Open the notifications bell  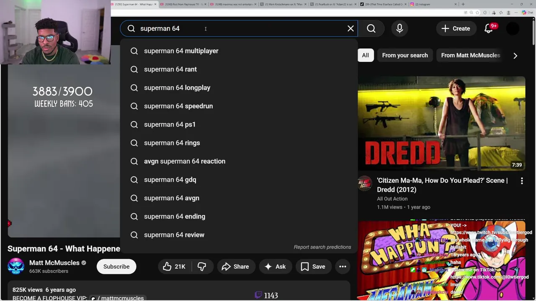pos(489,28)
